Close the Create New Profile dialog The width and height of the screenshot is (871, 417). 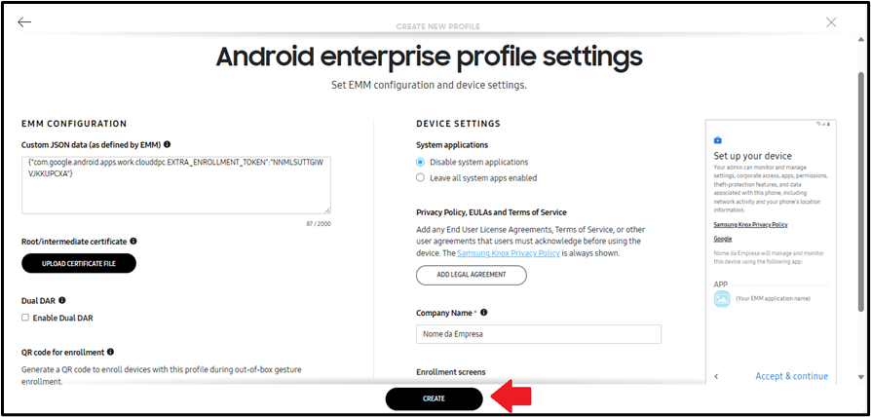click(831, 22)
